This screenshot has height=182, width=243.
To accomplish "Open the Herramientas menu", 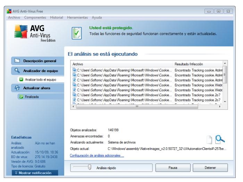I will (x=77, y=17).
